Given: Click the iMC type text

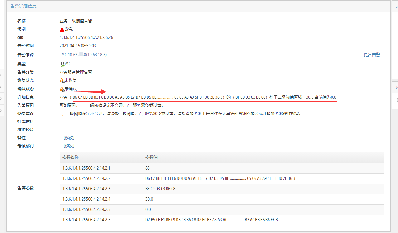Looking at the screenshot, I should pos(67,64).
